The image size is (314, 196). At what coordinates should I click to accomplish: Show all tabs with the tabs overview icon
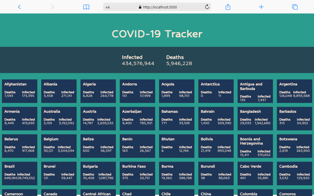click(295, 7)
